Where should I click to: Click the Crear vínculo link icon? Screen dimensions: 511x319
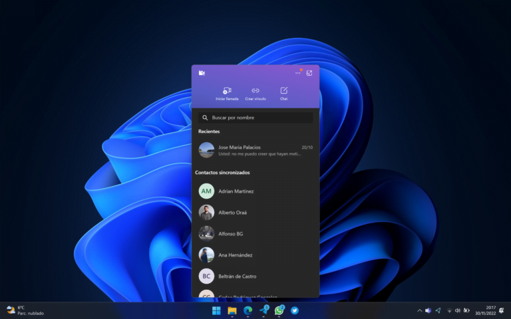pos(255,93)
